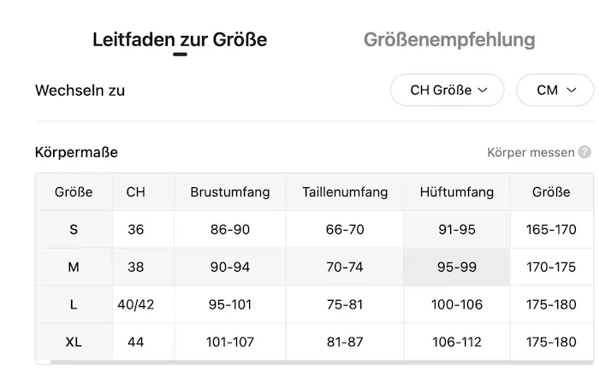This screenshot has width=599, height=376.
Task: Click the Körper messen help question-mark icon
Action: 584,152
